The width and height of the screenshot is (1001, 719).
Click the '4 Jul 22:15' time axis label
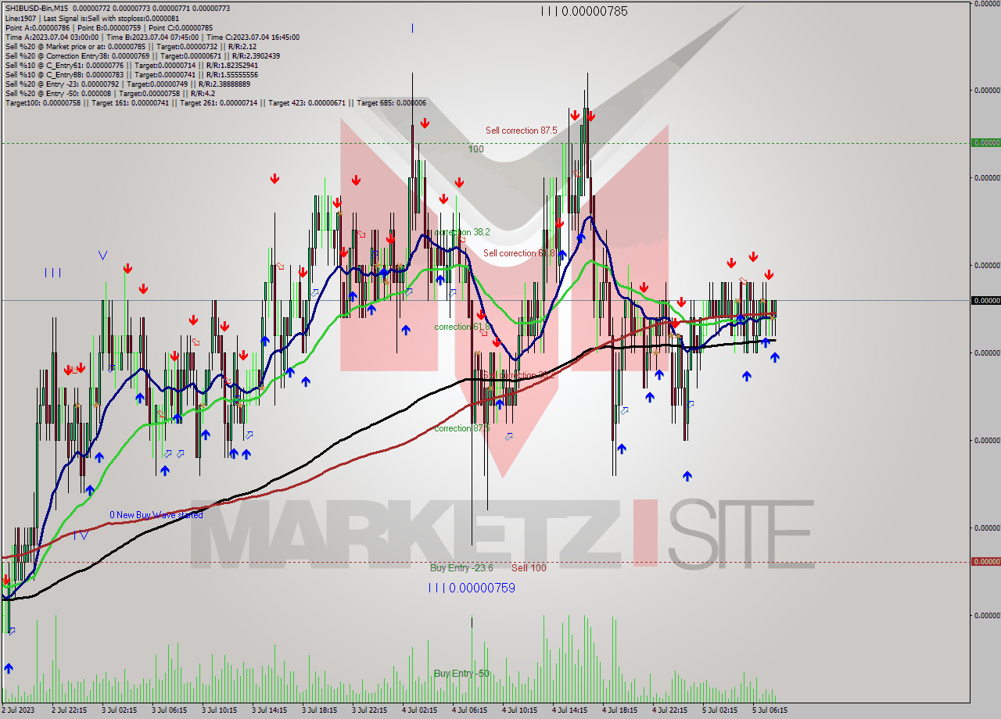670,710
